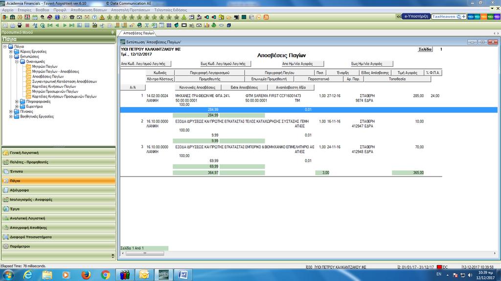501x281 pixels.
Task: Go to first page with the skip-back arrow
Action: [50, 25]
